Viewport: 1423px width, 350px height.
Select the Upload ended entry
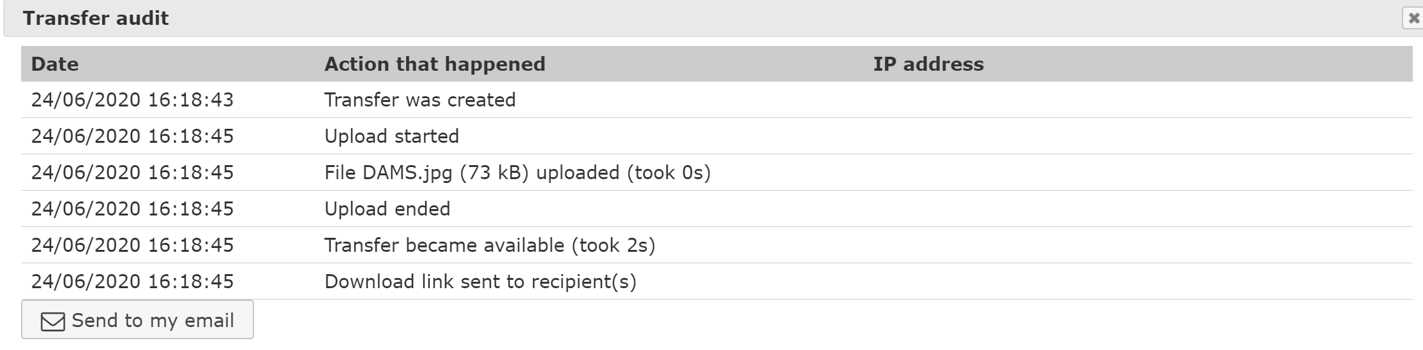click(387, 209)
